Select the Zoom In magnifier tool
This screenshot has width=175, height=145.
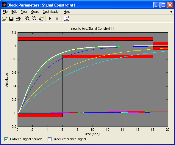27,18
